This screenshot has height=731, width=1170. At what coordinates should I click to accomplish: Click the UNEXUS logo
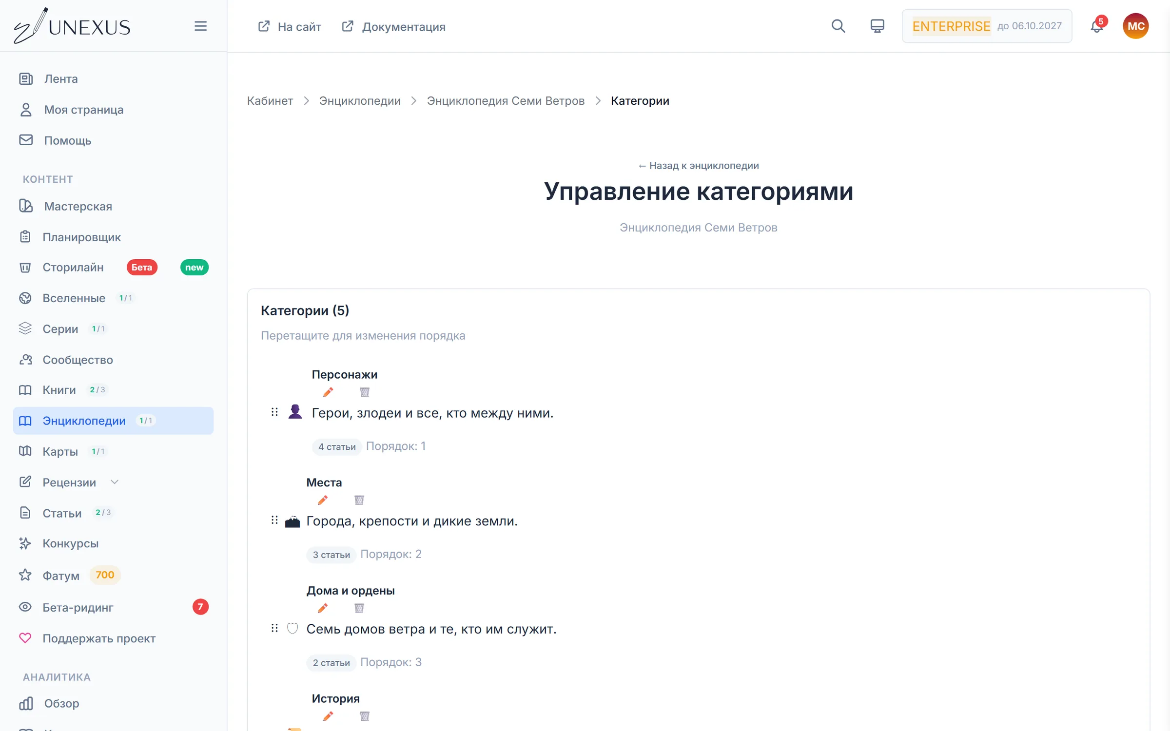pyautogui.click(x=72, y=26)
